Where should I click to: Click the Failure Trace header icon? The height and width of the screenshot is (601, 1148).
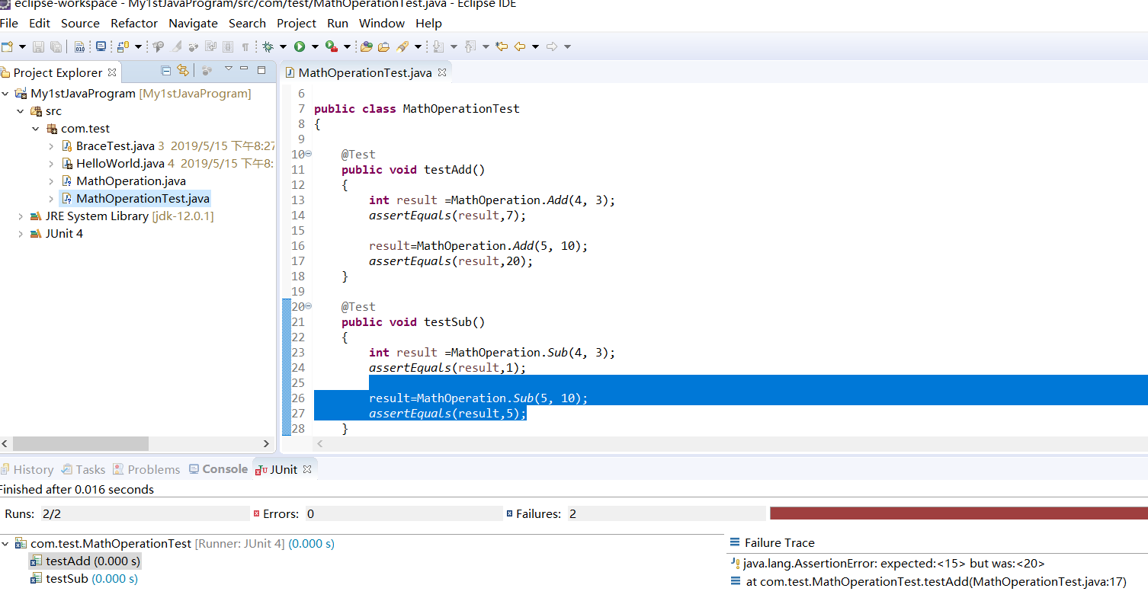click(x=735, y=542)
